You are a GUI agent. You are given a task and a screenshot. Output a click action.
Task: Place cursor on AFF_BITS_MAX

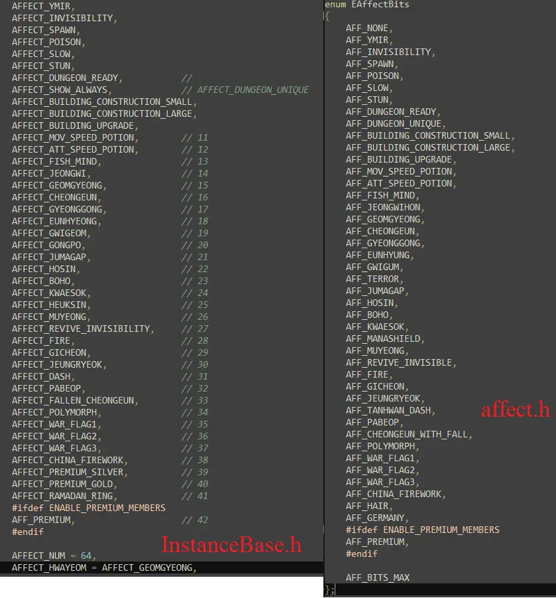point(377,577)
